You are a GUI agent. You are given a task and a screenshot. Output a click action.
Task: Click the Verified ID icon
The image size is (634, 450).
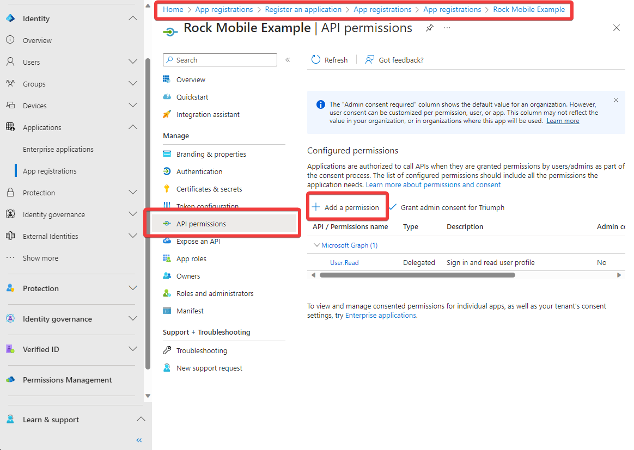[x=10, y=349]
